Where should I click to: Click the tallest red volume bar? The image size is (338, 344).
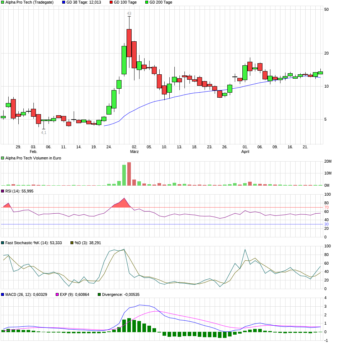tap(129, 174)
